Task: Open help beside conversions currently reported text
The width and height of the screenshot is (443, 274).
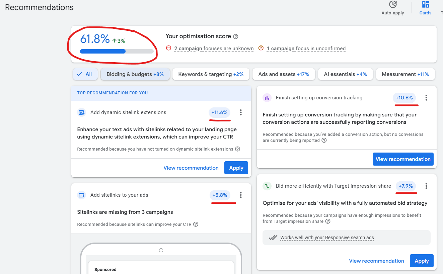Action: click(x=324, y=141)
